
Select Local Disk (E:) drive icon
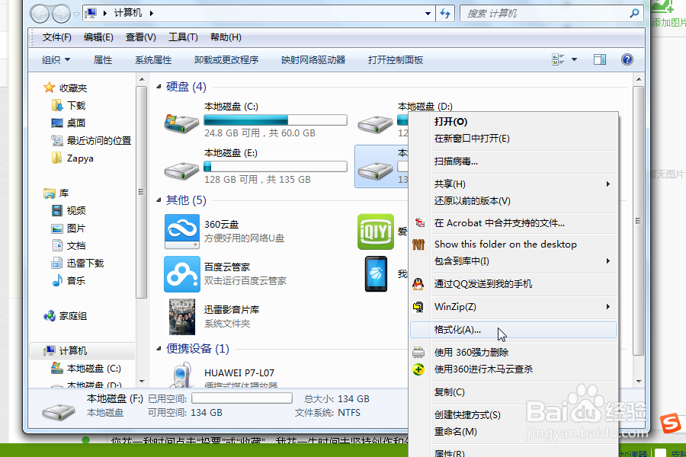coord(181,170)
